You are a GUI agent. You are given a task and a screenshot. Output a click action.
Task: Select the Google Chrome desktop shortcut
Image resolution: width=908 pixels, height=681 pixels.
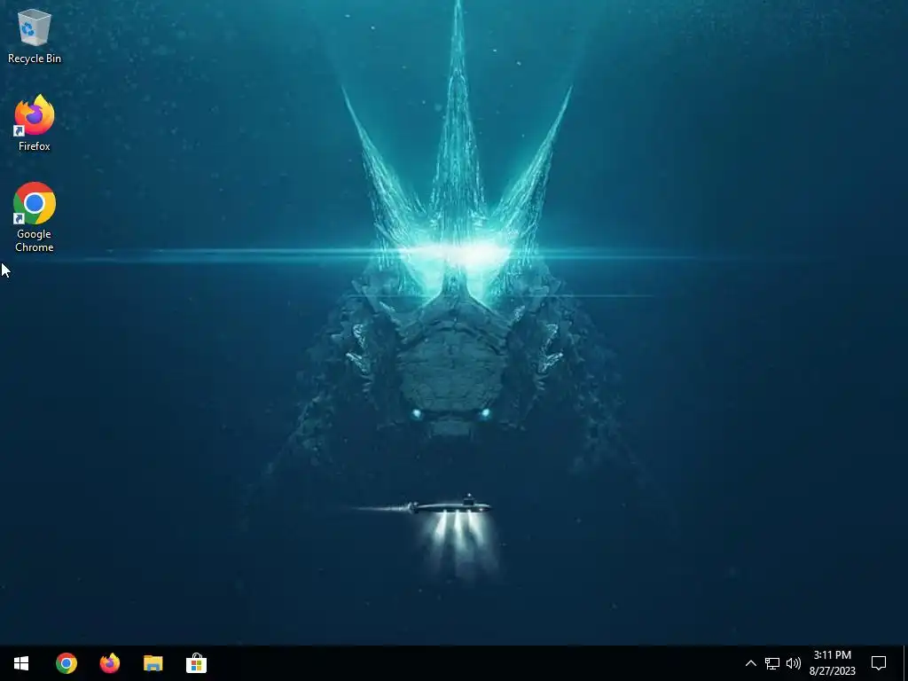coord(35,217)
